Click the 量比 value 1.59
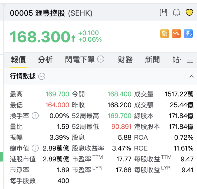 [63, 126]
